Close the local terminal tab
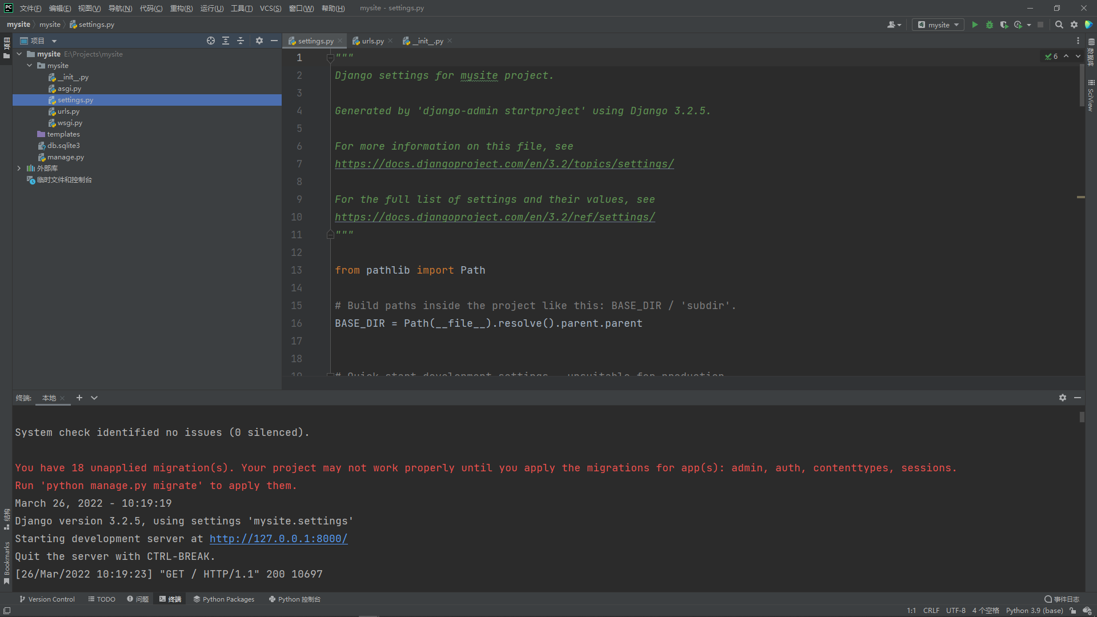 coord(62,398)
